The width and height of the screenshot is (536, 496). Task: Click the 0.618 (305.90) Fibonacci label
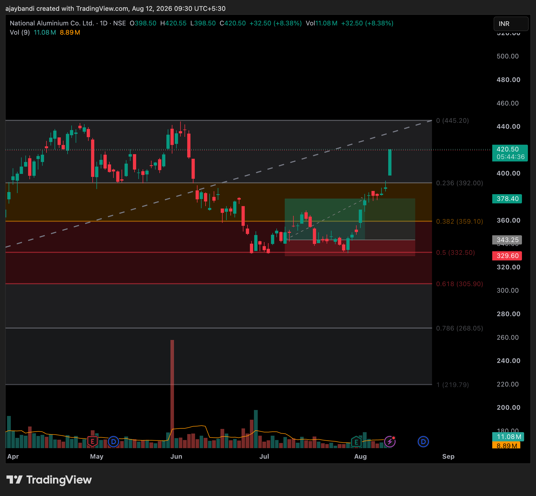pyautogui.click(x=460, y=284)
